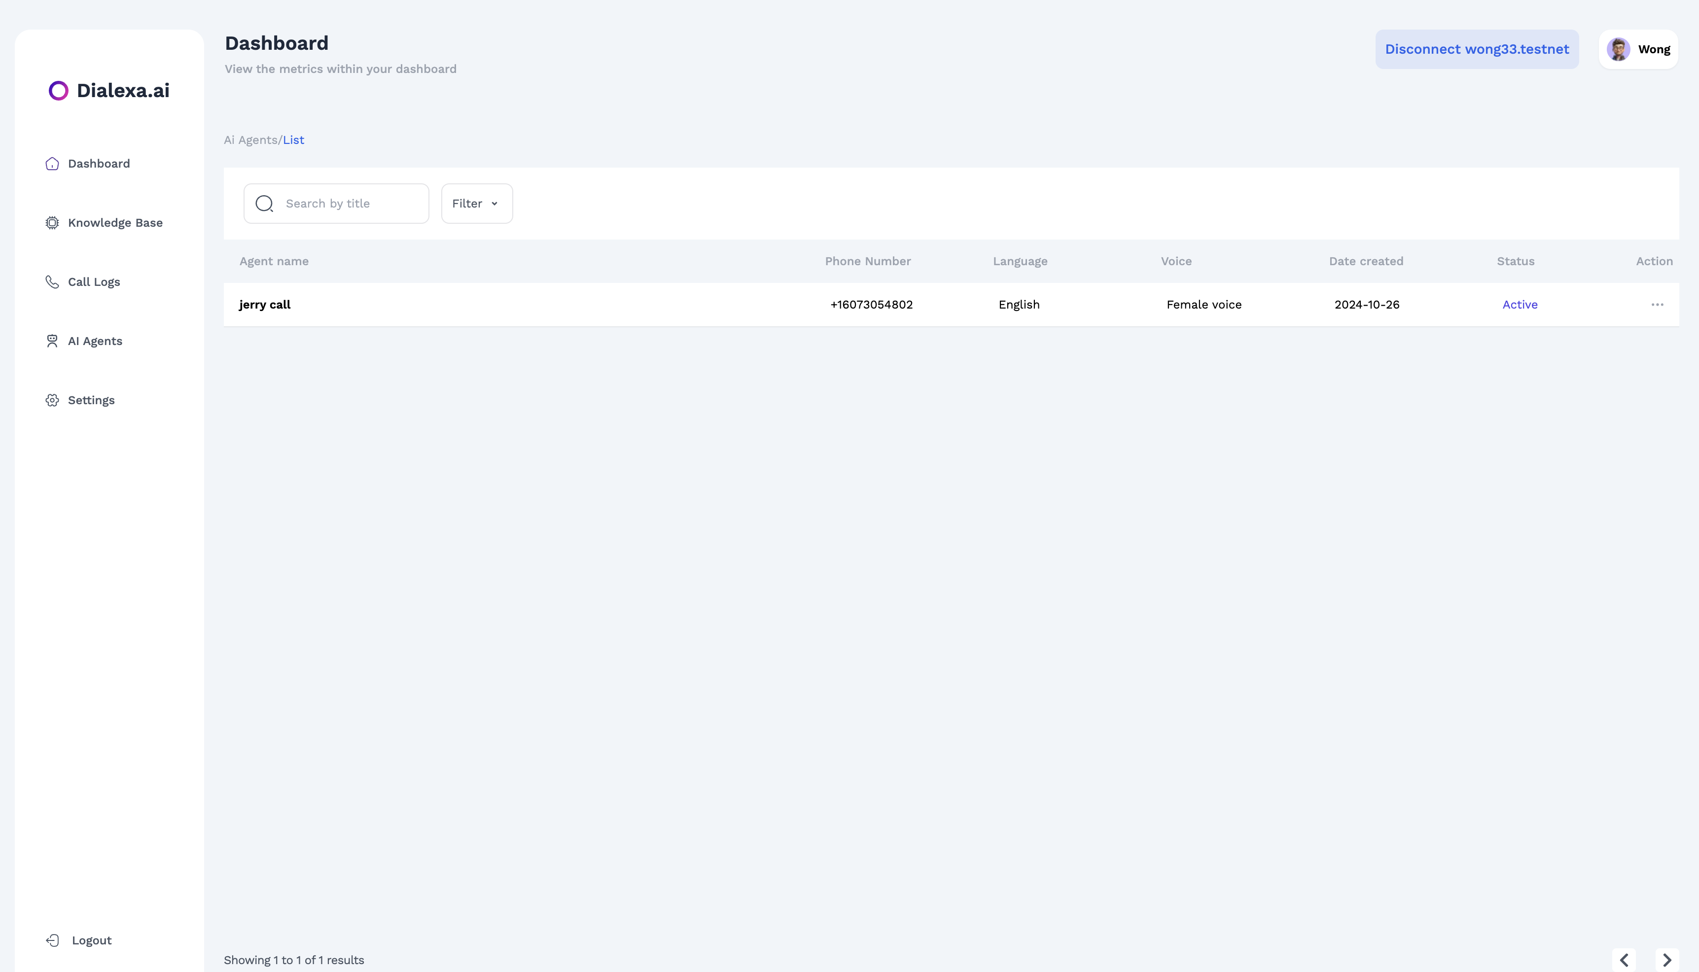Click the Settings gear icon

[52, 400]
